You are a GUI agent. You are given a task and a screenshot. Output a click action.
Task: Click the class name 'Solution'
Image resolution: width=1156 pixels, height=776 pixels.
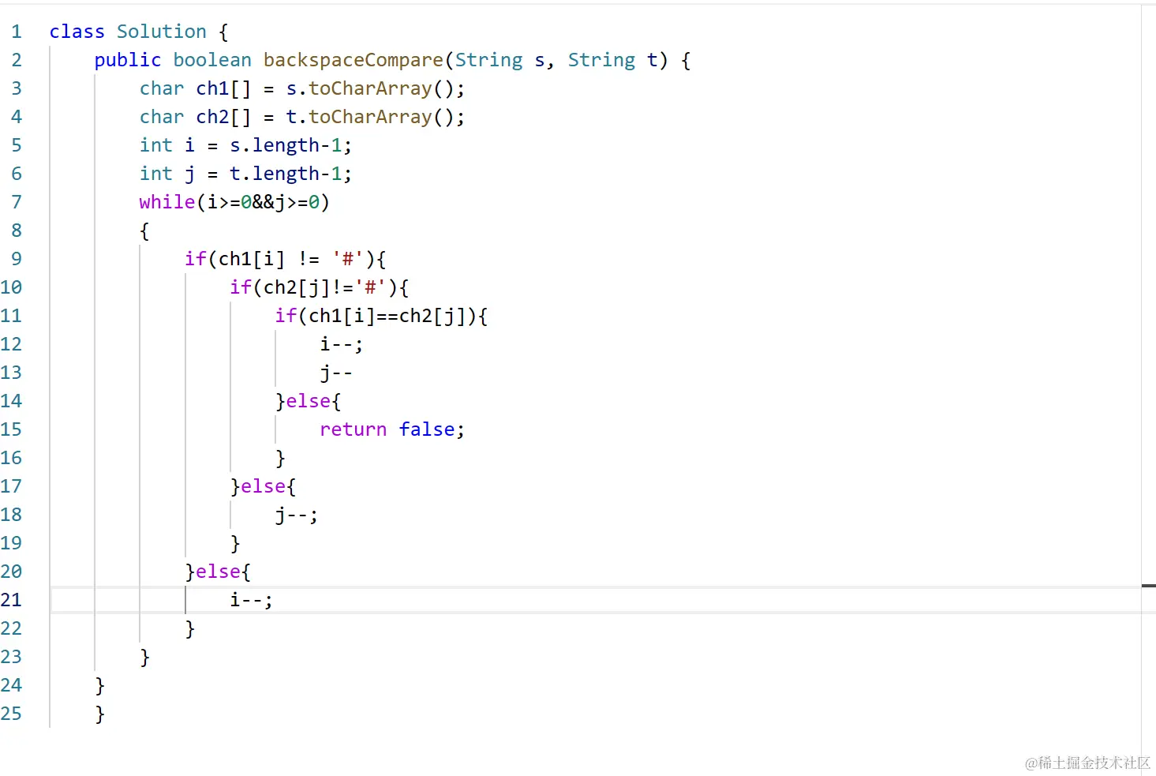tap(161, 32)
